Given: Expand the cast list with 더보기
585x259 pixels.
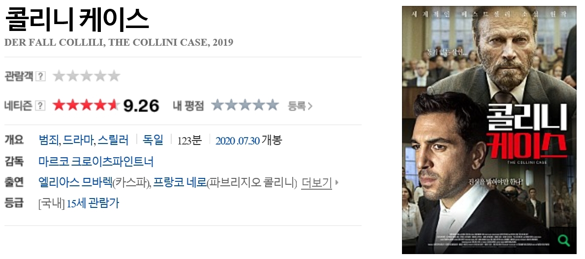Looking at the screenshot, I should 316,183.
